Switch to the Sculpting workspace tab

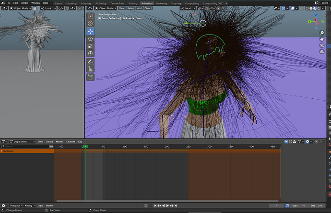(x=85, y=3)
